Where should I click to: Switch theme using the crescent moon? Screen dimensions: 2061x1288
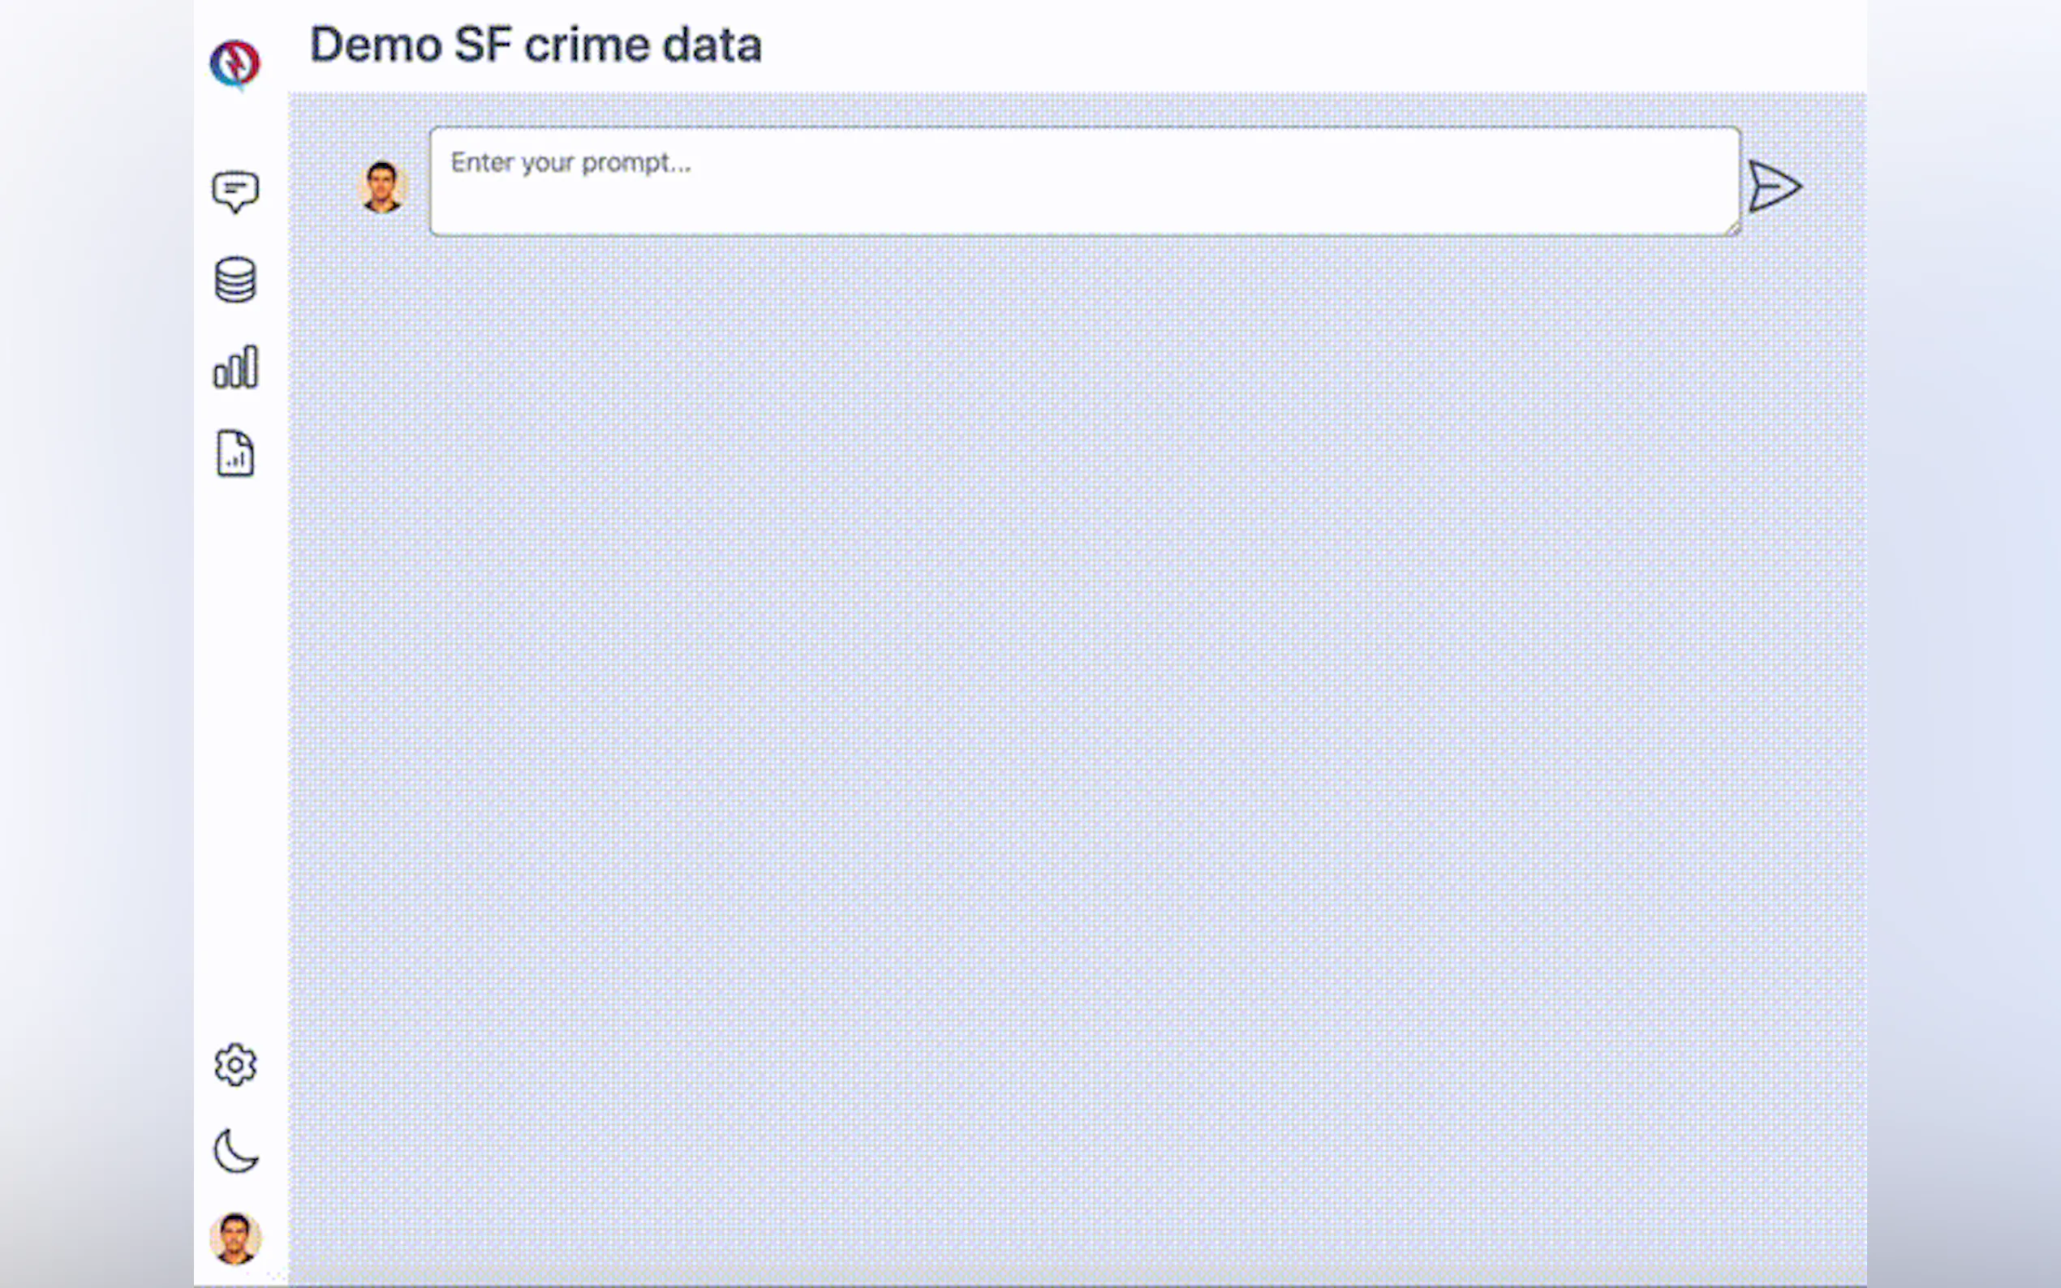(x=235, y=1152)
